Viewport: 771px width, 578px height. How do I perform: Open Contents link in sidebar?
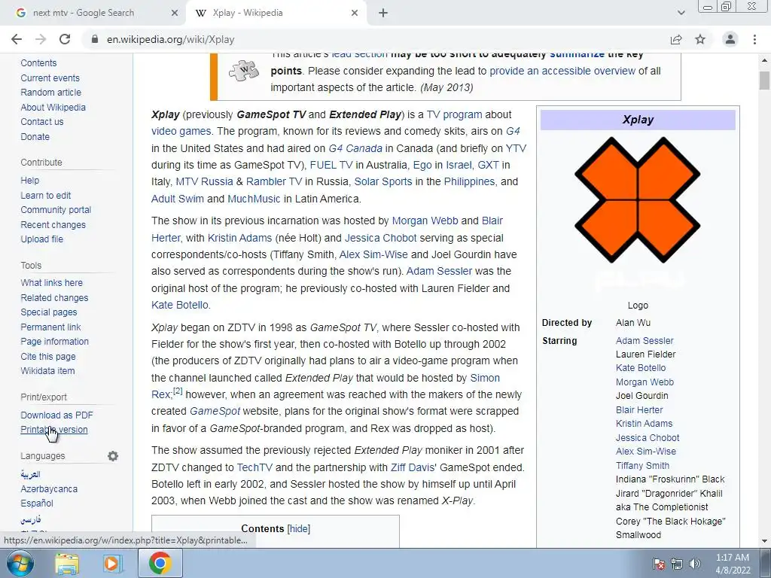tap(38, 63)
